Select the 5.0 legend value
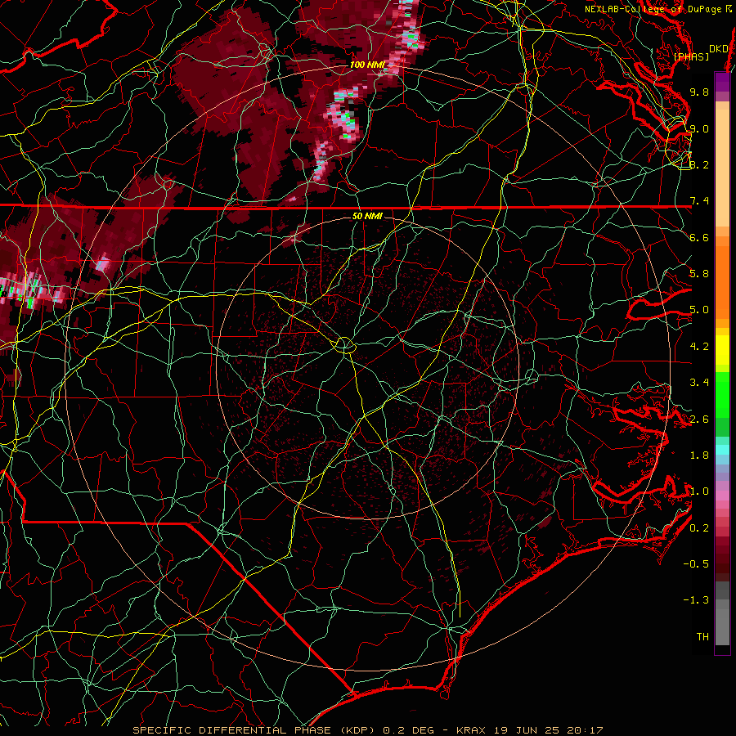This screenshot has height=736, width=736. click(699, 310)
